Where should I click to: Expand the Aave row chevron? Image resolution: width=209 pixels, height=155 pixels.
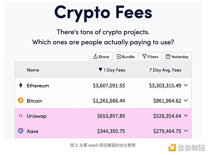pyautogui.click(x=186, y=131)
